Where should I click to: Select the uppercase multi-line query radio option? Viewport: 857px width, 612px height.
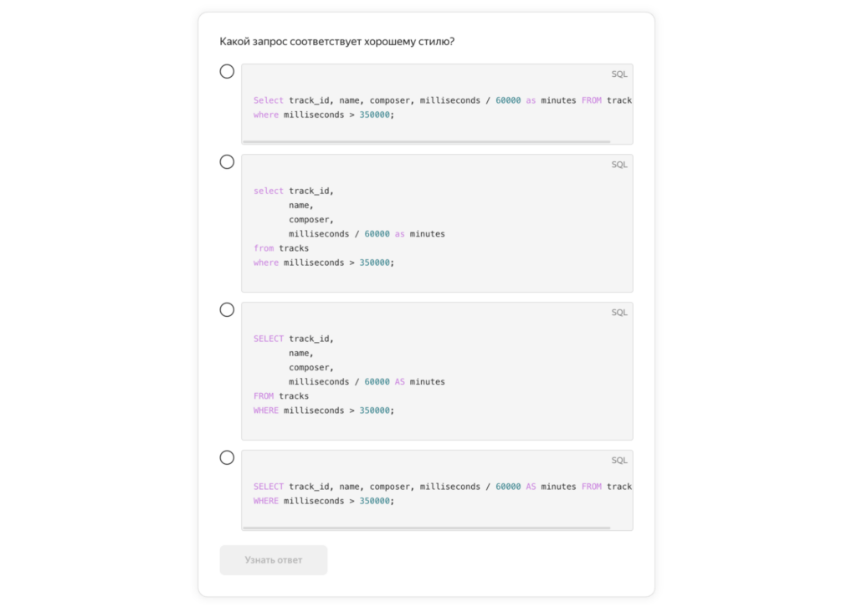[x=227, y=310]
